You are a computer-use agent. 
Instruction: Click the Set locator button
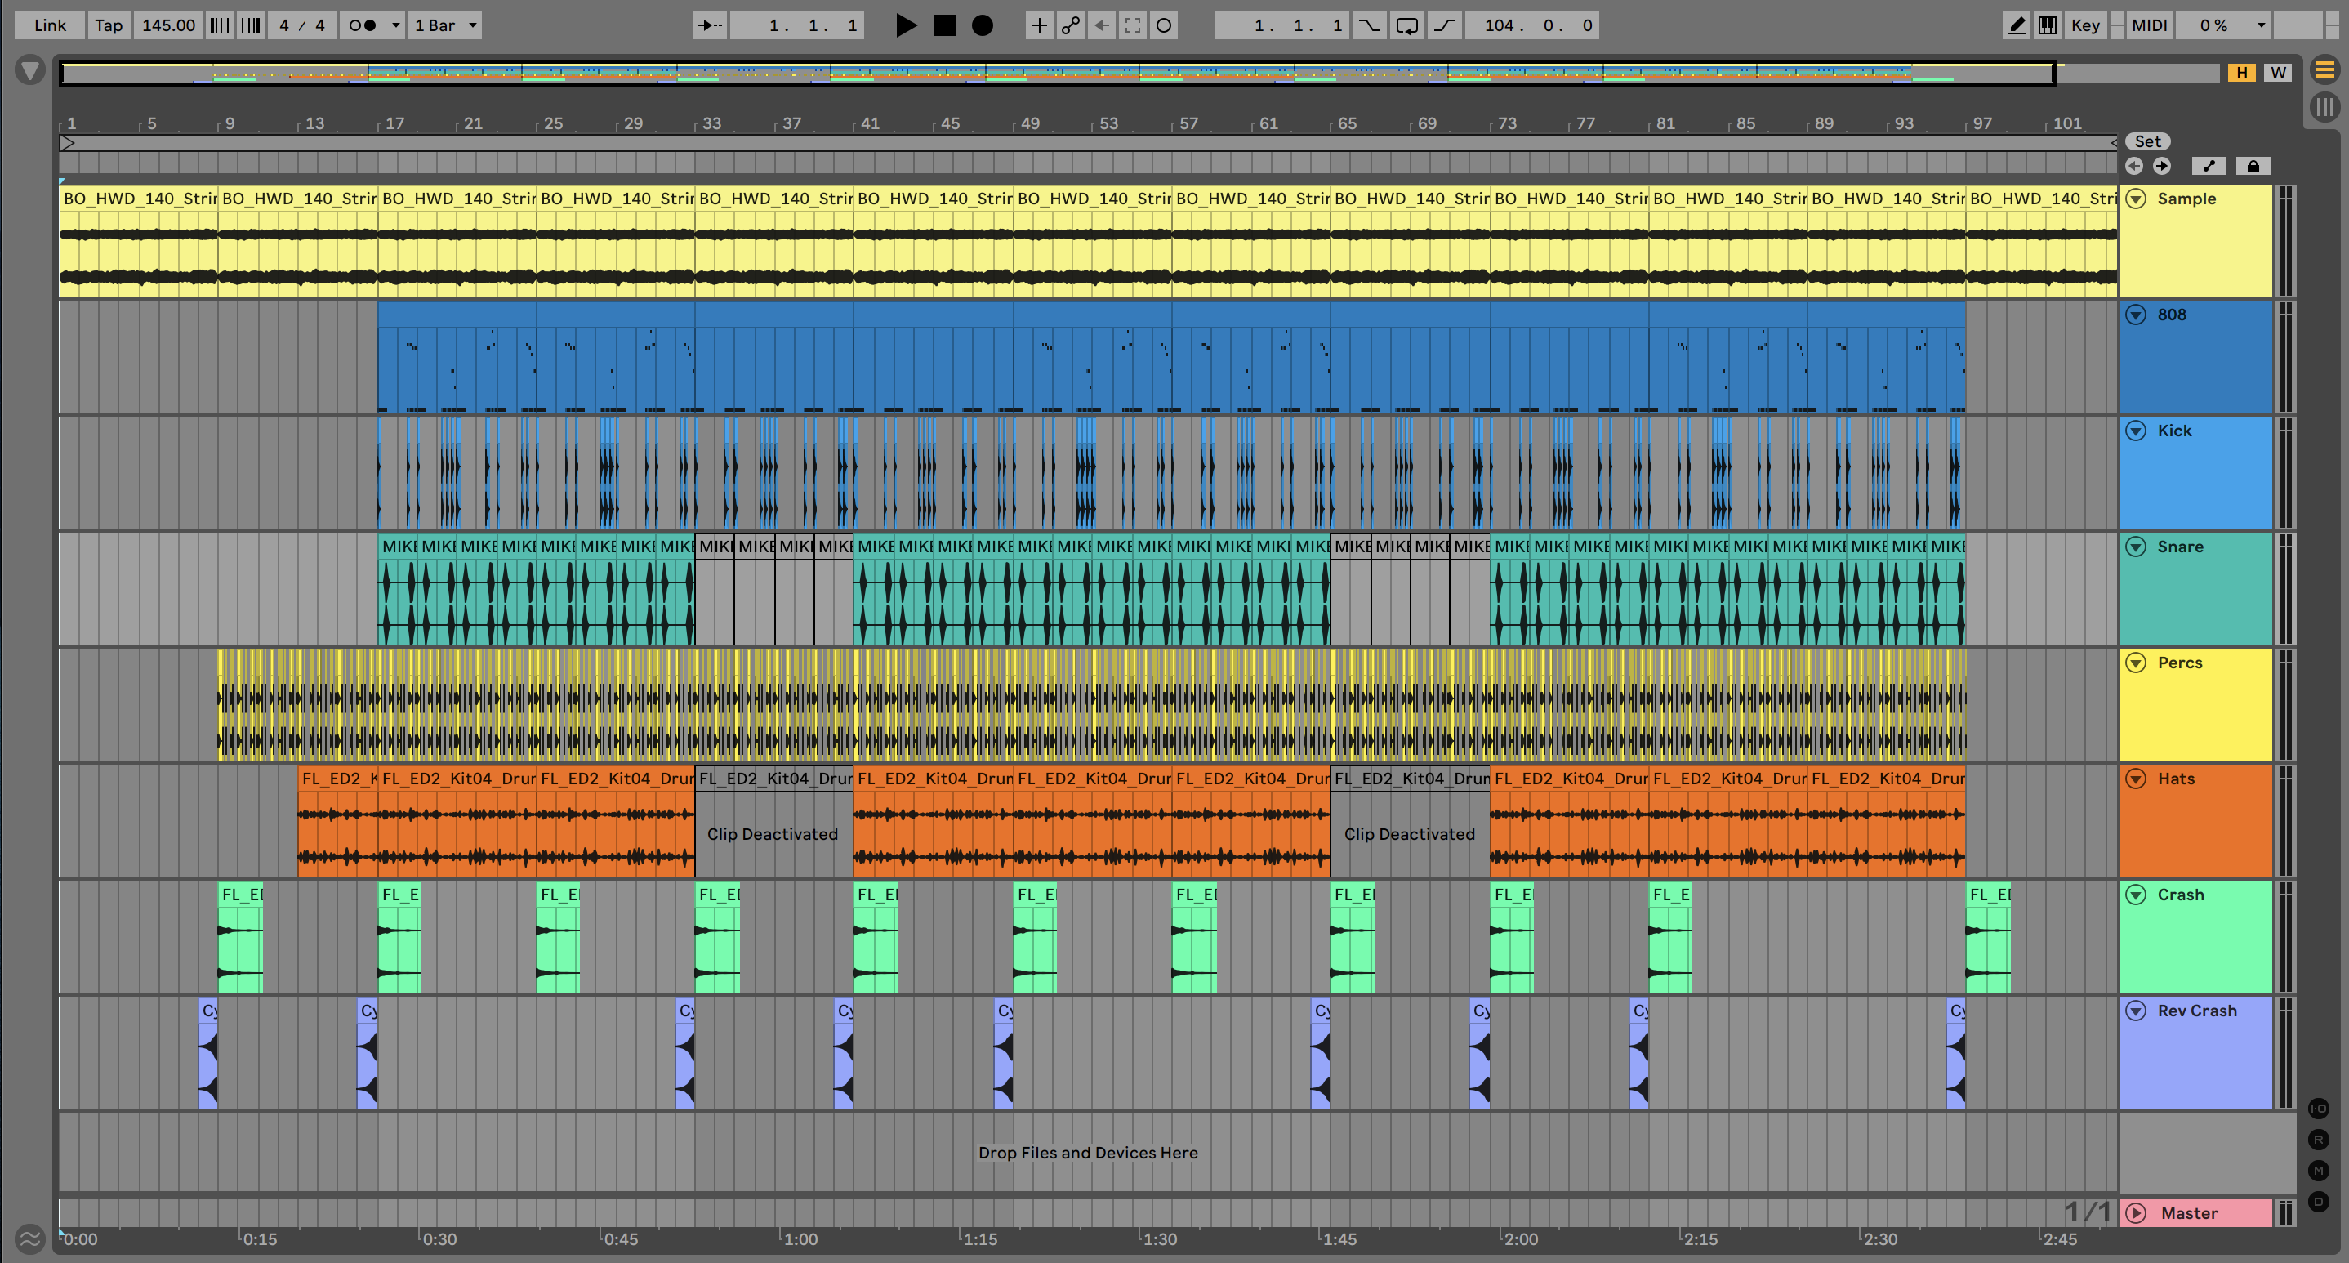[2146, 141]
